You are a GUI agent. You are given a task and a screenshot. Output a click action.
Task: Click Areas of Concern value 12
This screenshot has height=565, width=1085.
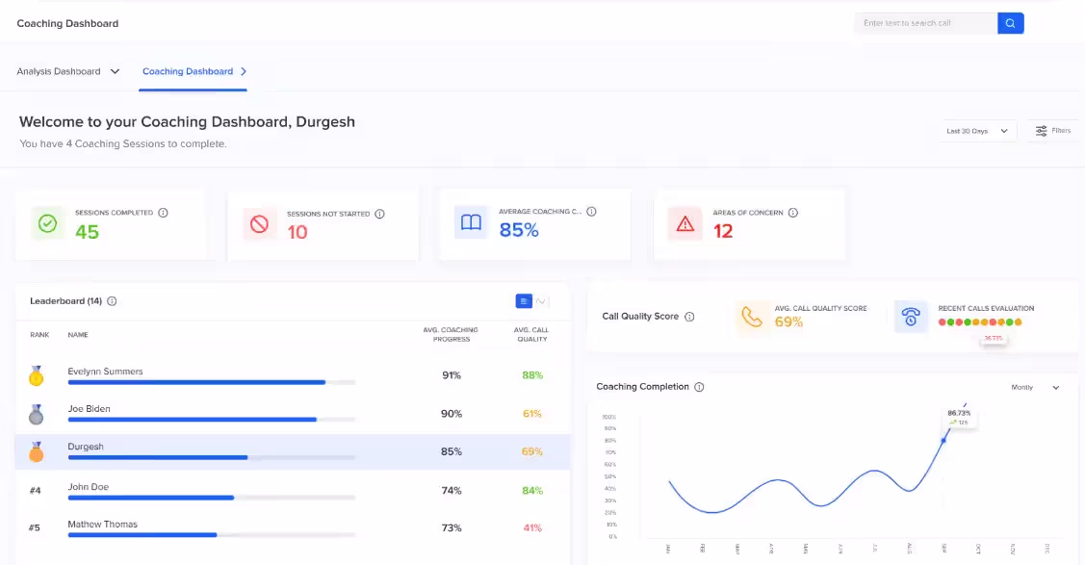click(723, 232)
